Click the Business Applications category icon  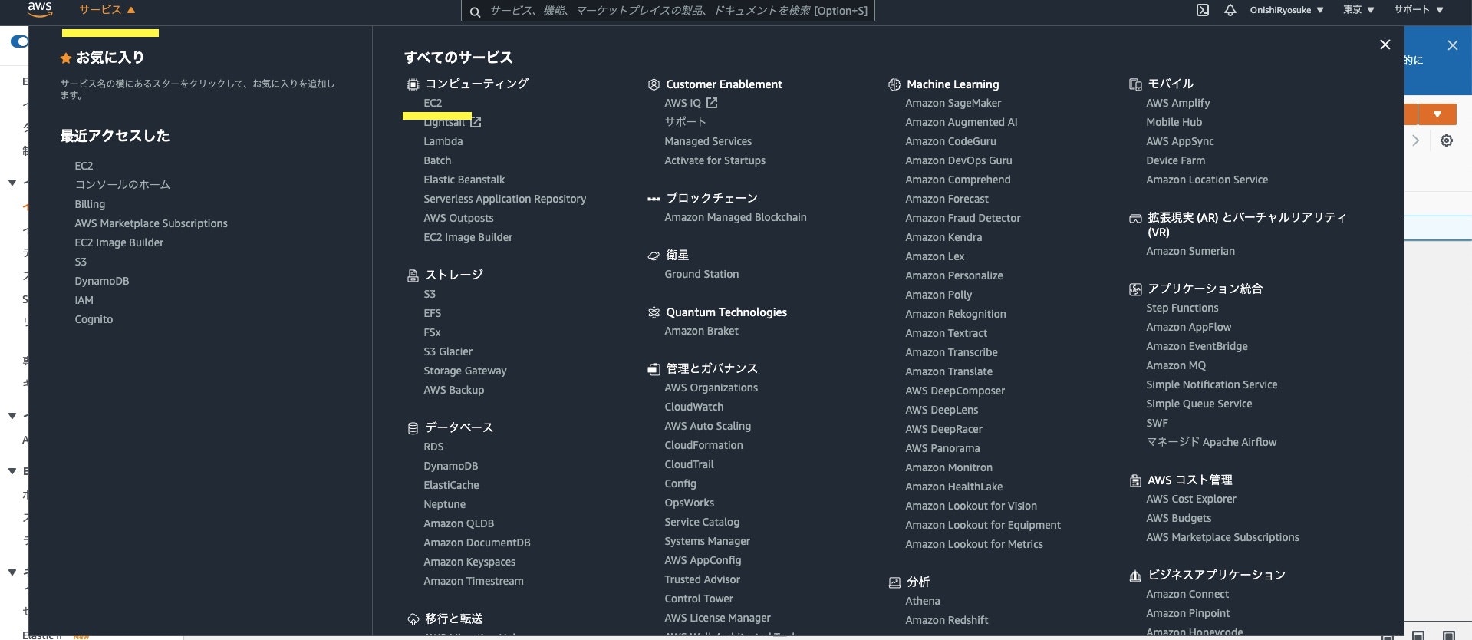(1135, 576)
